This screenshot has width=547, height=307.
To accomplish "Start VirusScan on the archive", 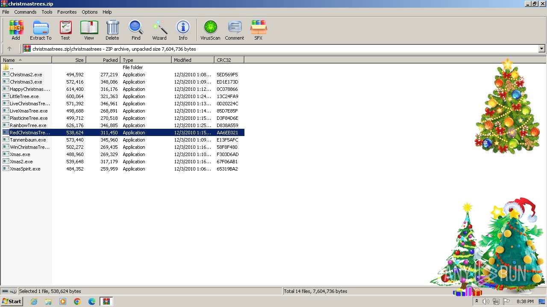I will click(x=210, y=30).
